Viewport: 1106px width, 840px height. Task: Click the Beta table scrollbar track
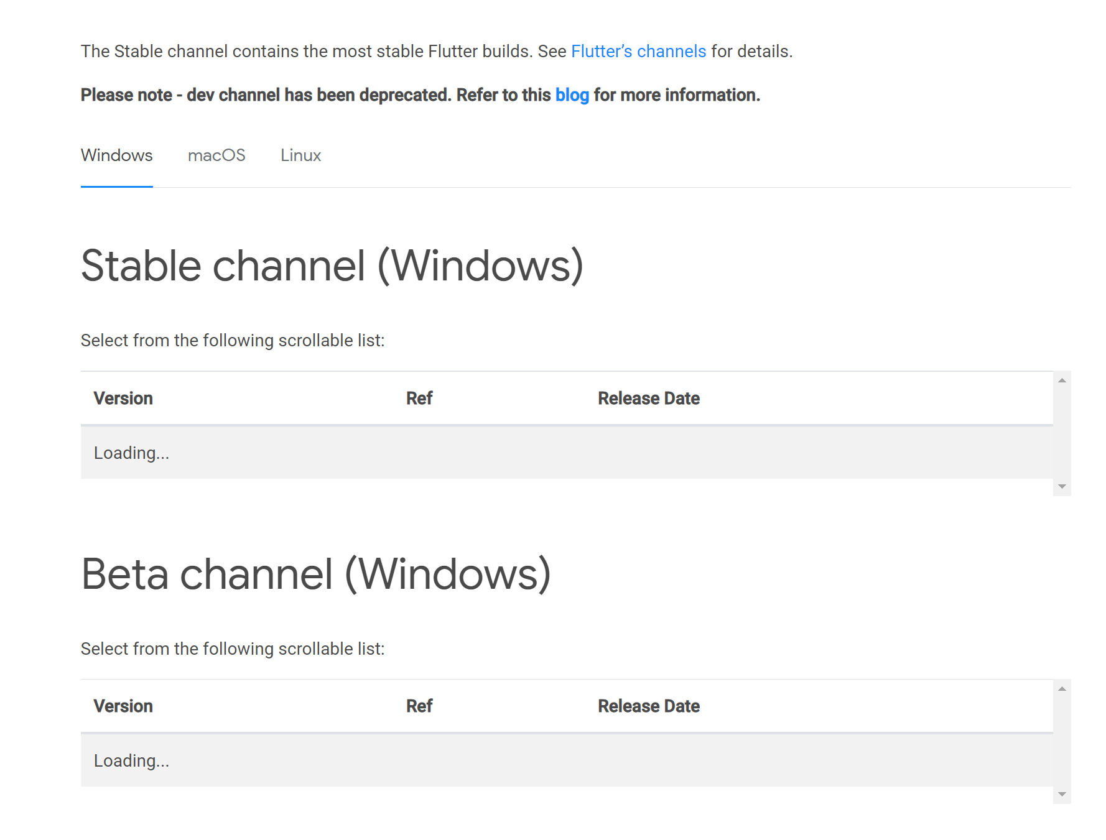point(1061,740)
